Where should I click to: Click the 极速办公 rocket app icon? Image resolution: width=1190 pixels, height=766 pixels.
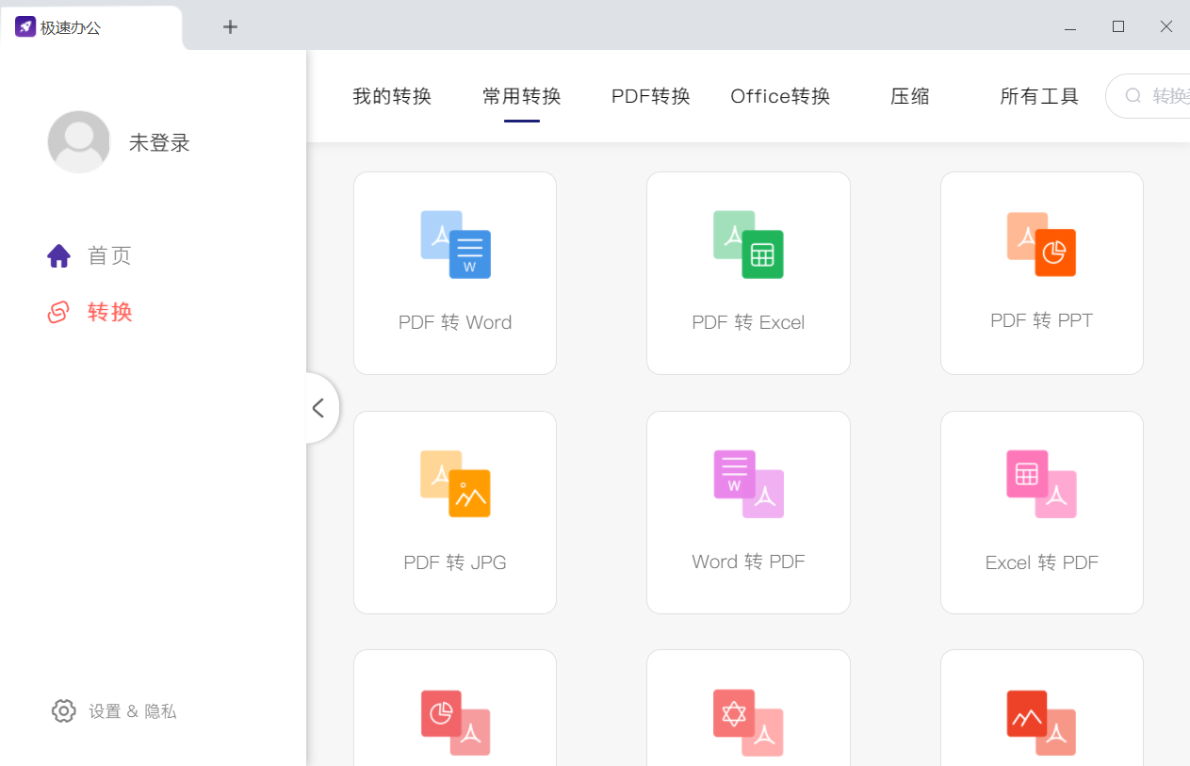pyautogui.click(x=25, y=26)
